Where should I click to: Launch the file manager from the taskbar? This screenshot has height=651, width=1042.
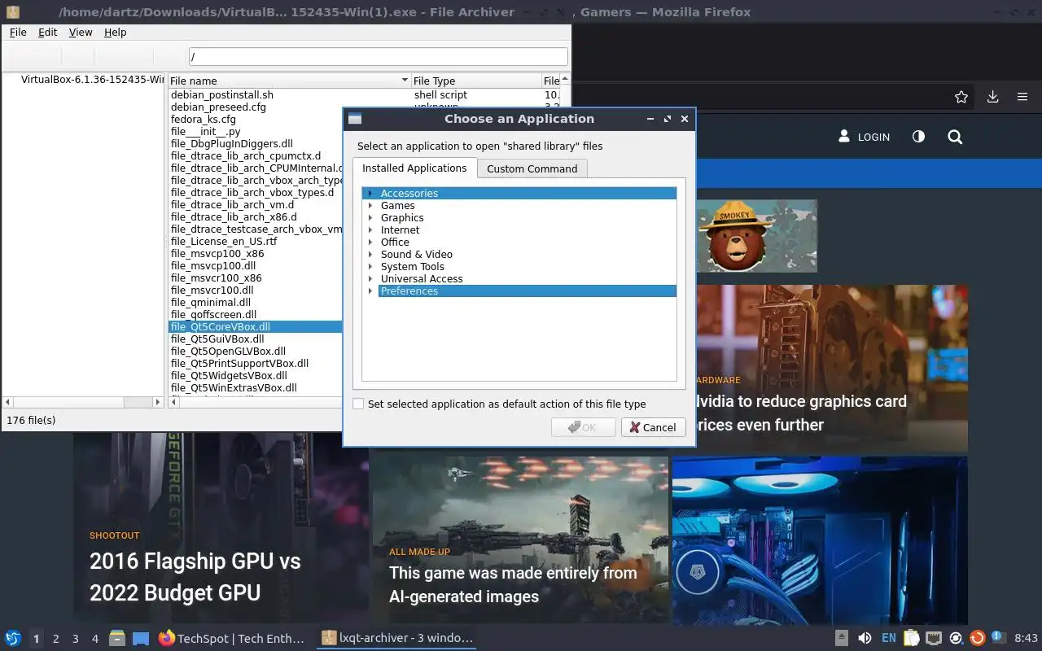116,639
